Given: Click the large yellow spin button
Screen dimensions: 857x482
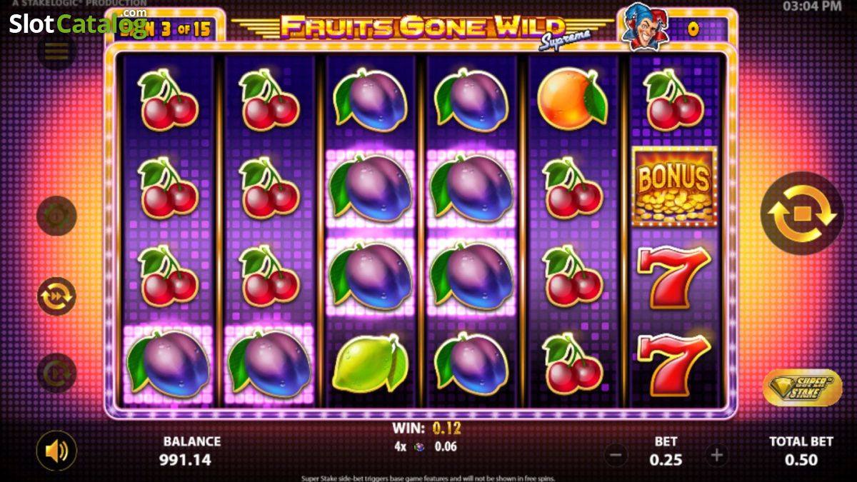Looking at the screenshot, I should pyautogui.click(x=802, y=214).
